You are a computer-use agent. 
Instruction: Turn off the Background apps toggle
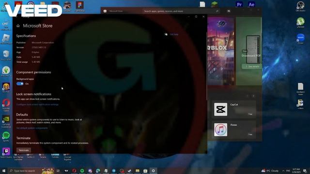click(20, 84)
